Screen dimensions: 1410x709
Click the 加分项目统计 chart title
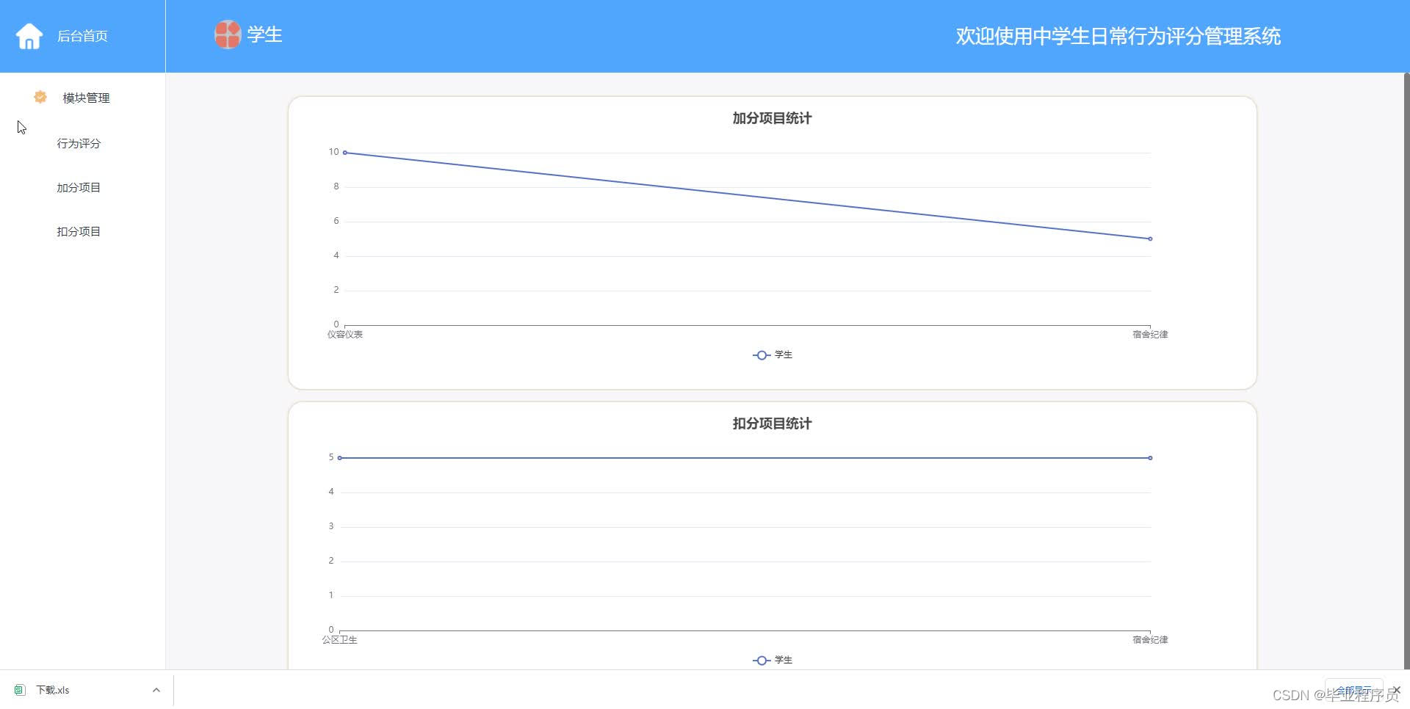click(x=772, y=118)
